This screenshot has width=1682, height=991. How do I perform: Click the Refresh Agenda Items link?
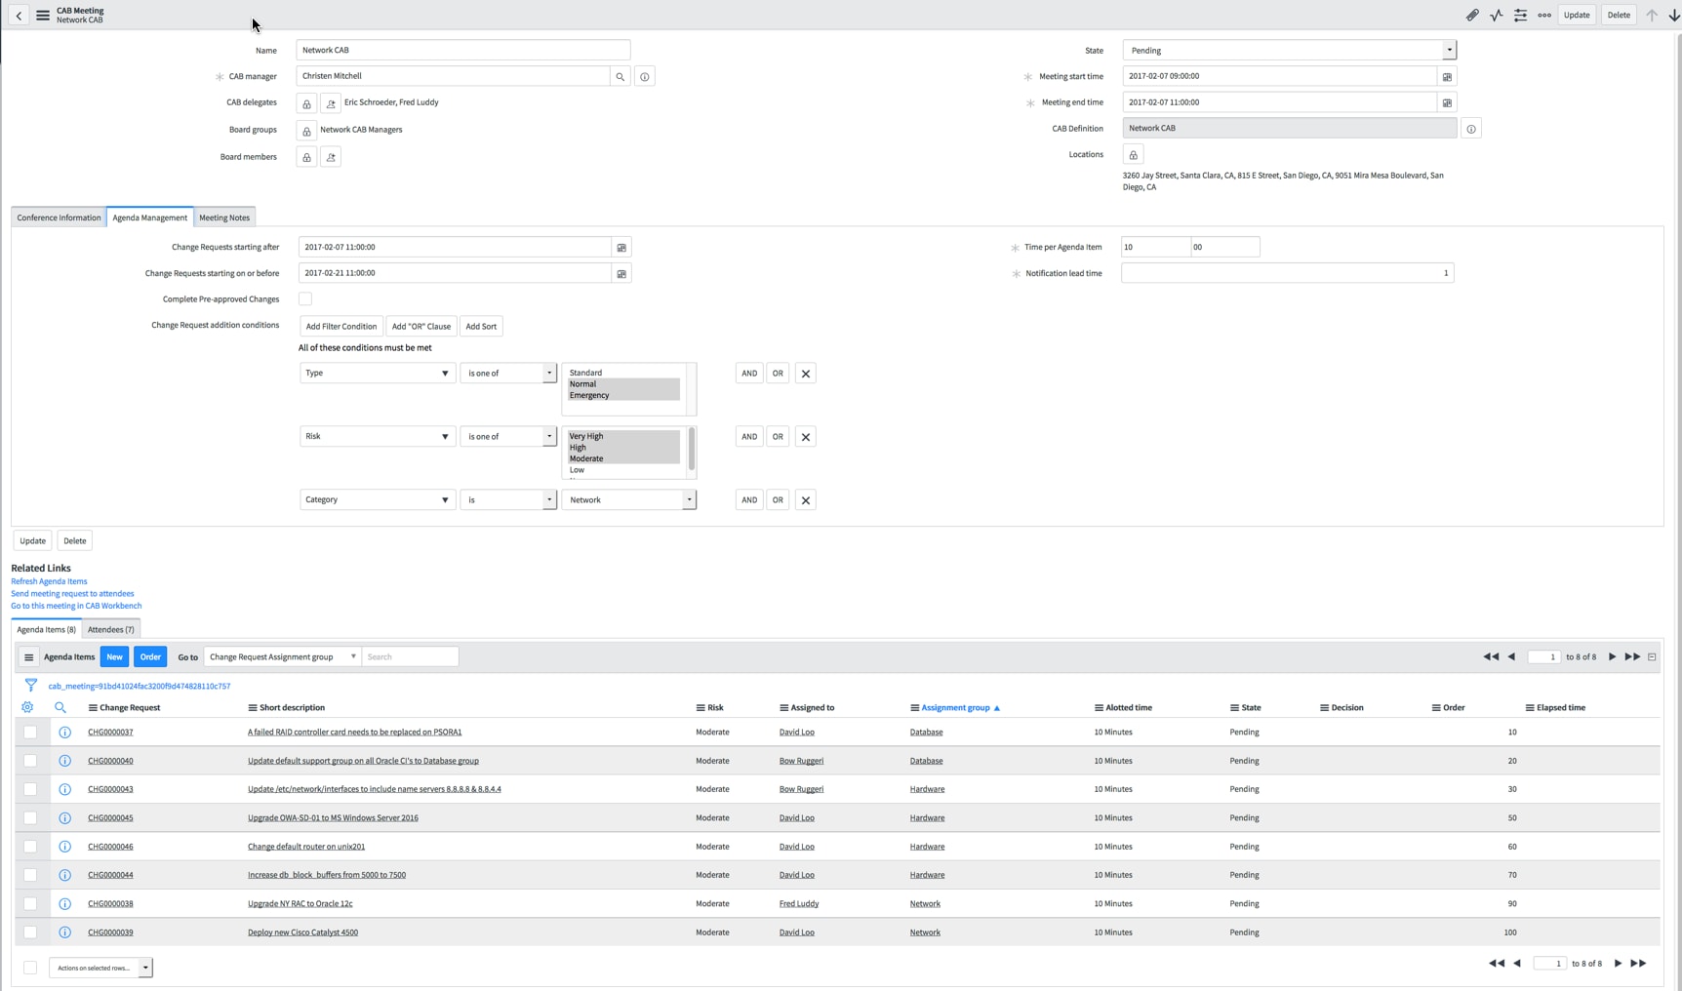[48, 580]
